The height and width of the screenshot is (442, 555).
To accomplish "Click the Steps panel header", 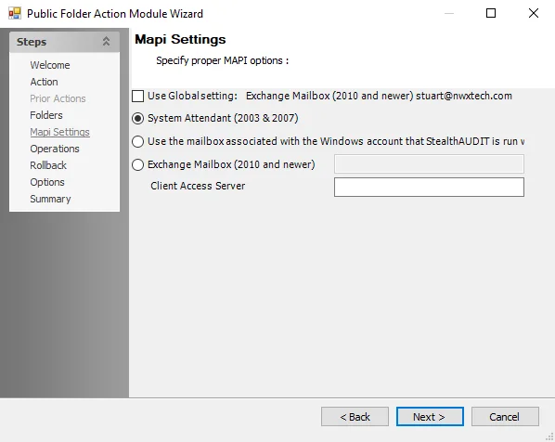I will 64,42.
